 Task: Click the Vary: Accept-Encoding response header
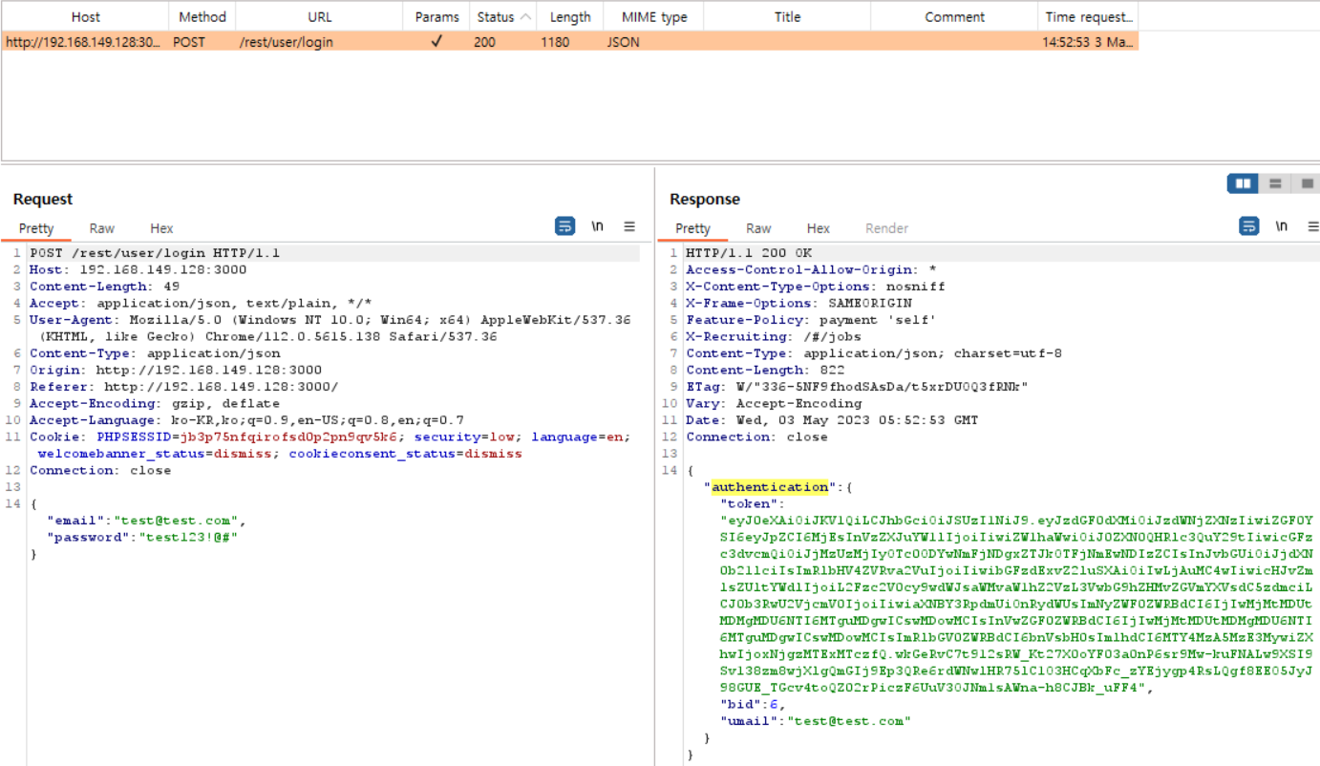pyautogui.click(x=774, y=403)
